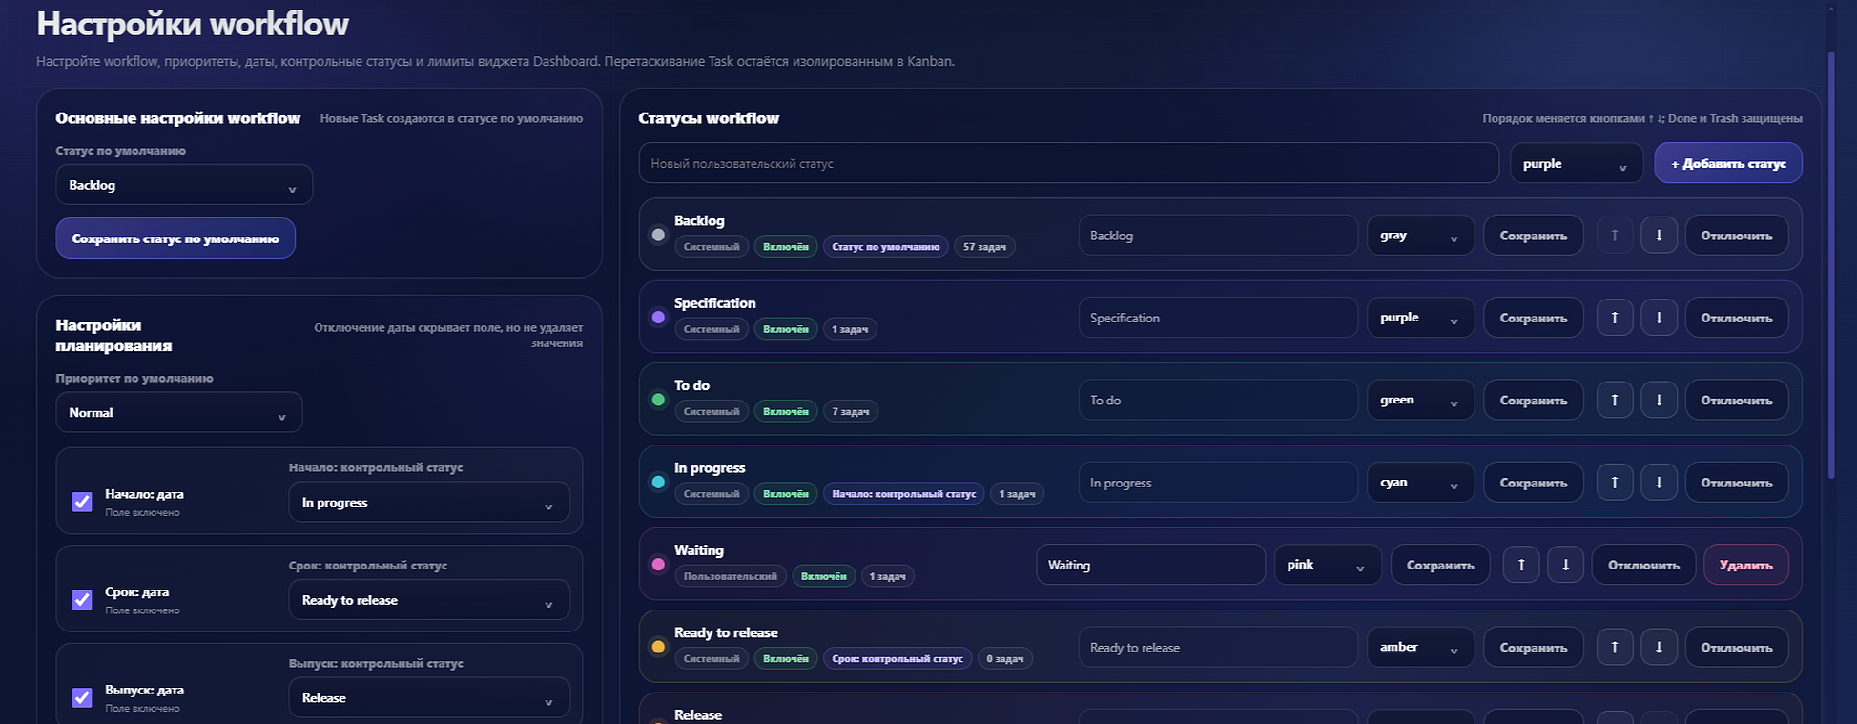Open new status color dropdown purple
This screenshot has width=1857, height=724.
(x=1577, y=163)
